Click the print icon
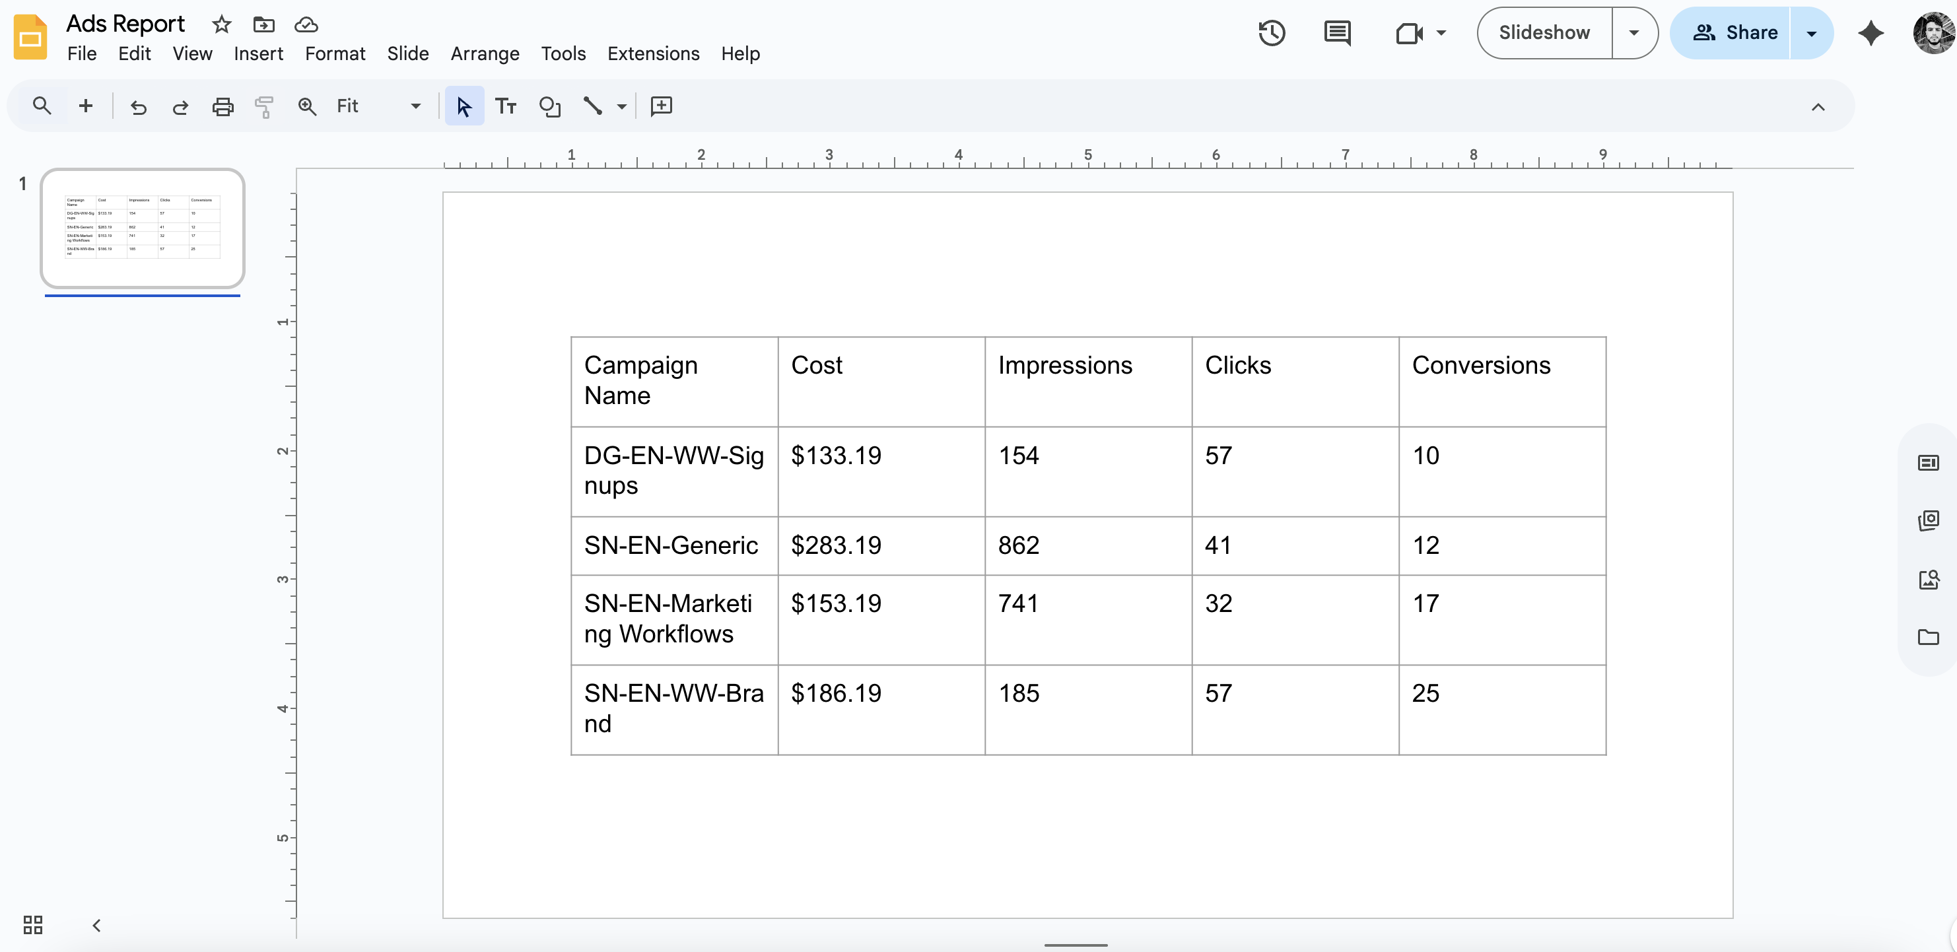This screenshot has width=1957, height=952. pyautogui.click(x=222, y=106)
